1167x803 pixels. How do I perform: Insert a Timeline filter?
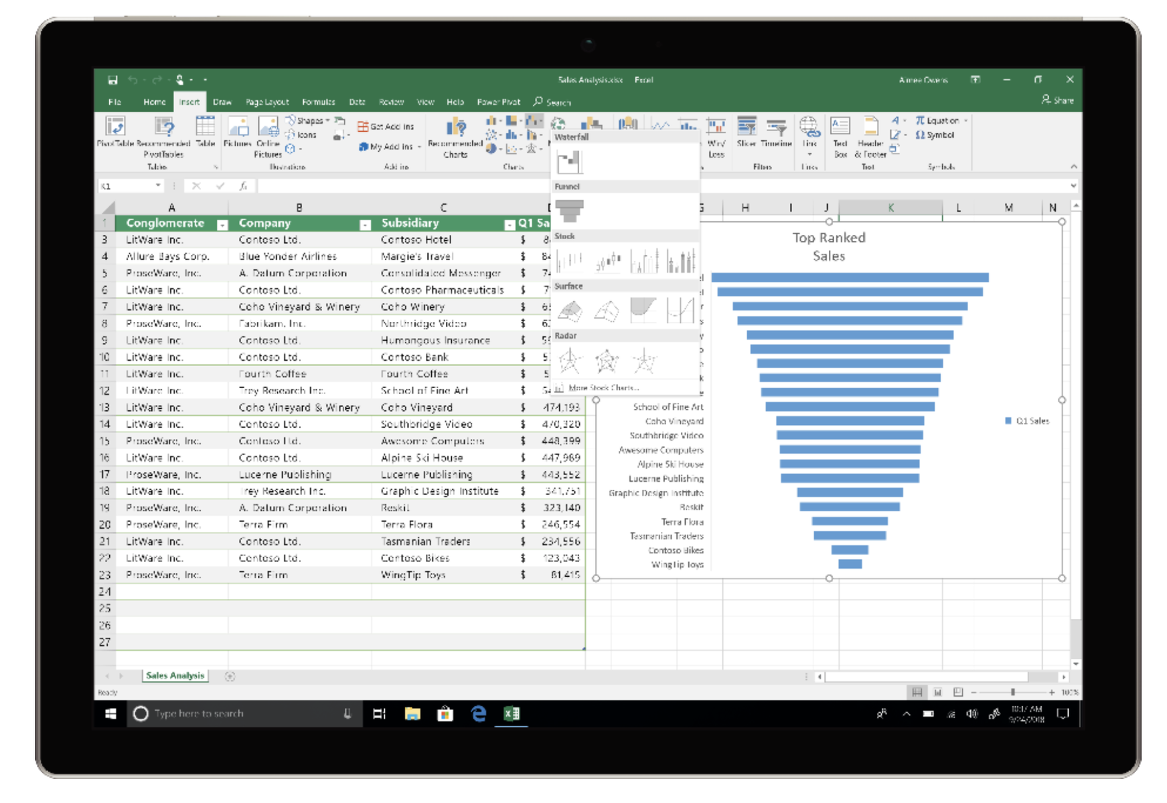click(x=776, y=132)
